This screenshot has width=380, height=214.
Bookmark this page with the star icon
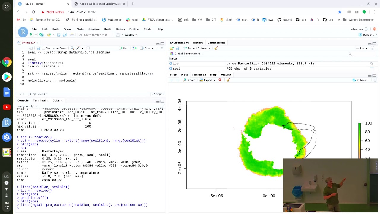tap(340, 12)
